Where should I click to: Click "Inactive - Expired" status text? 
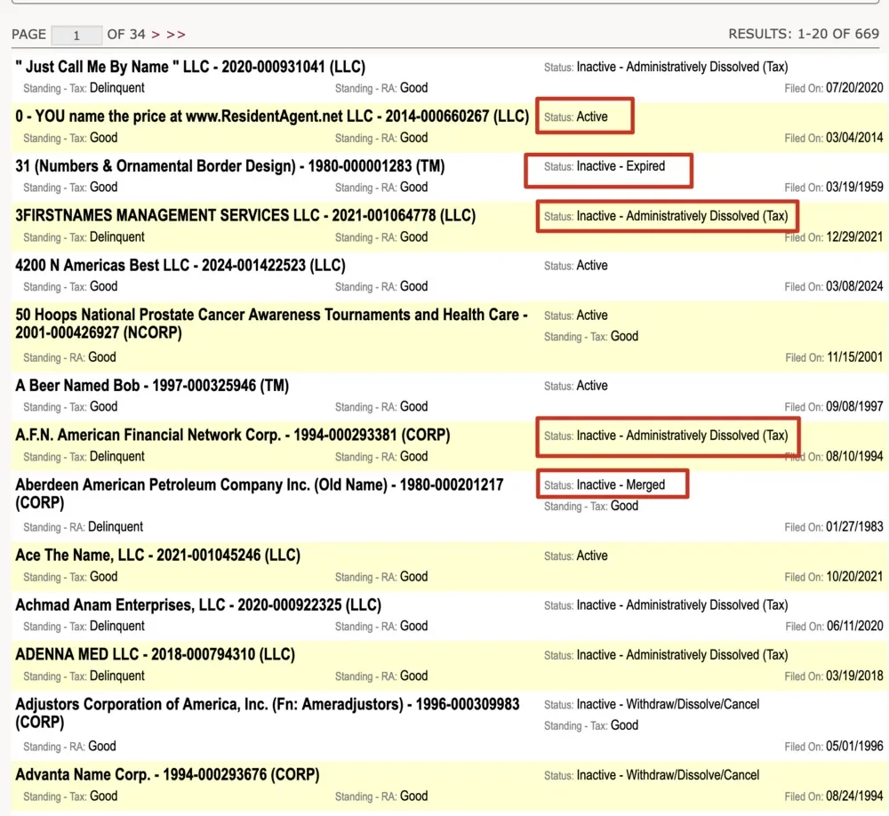point(621,166)
